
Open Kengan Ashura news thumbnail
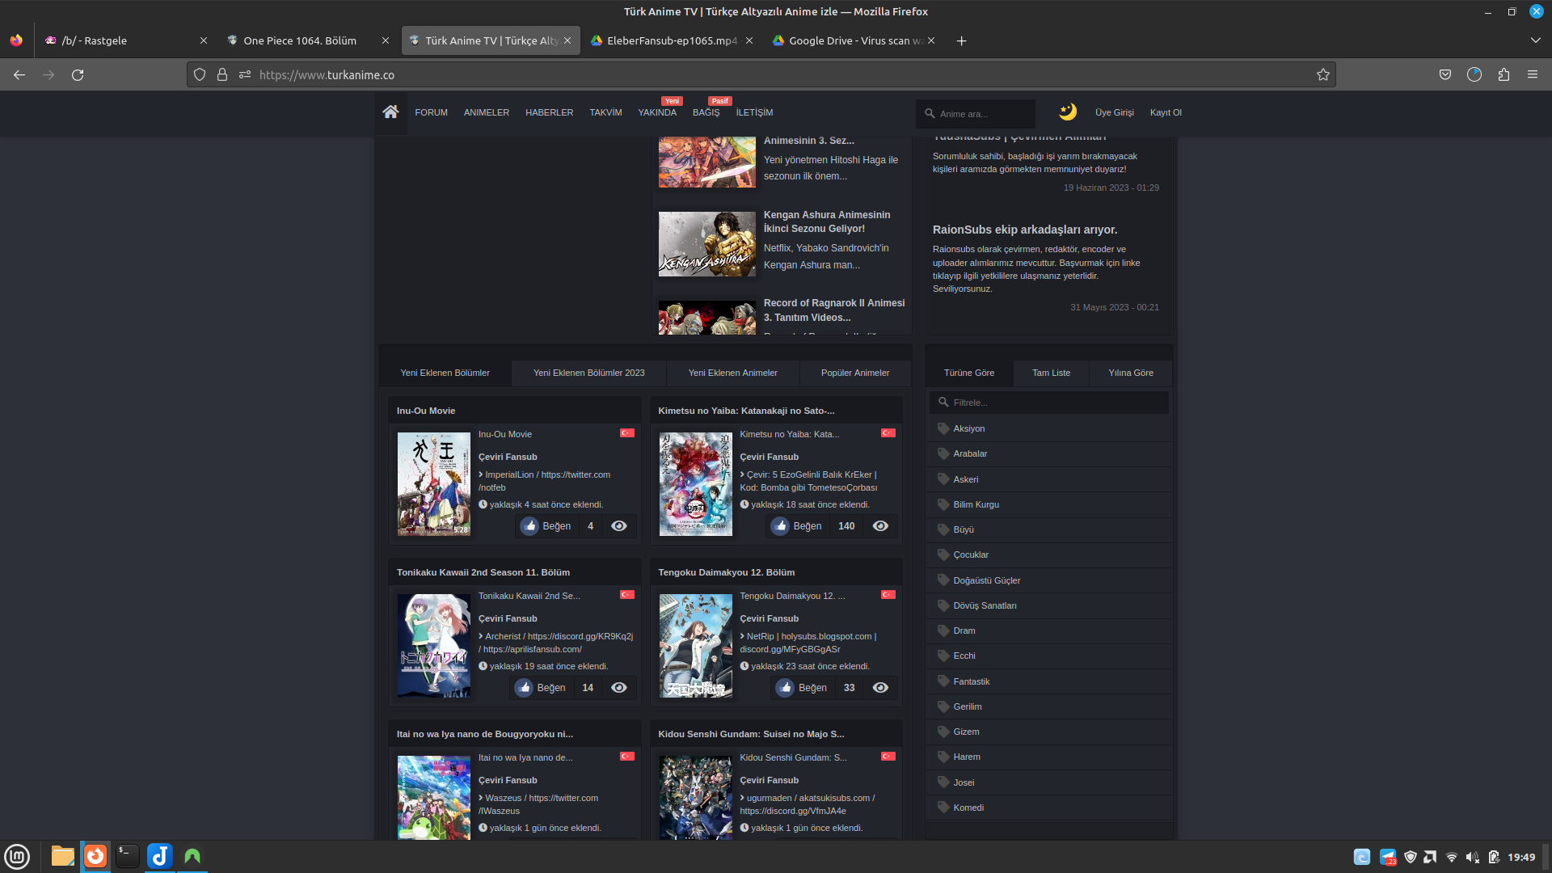click(706, 244)
